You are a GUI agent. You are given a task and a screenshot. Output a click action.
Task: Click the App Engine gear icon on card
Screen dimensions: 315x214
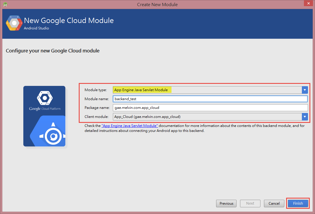coord(53,134)
